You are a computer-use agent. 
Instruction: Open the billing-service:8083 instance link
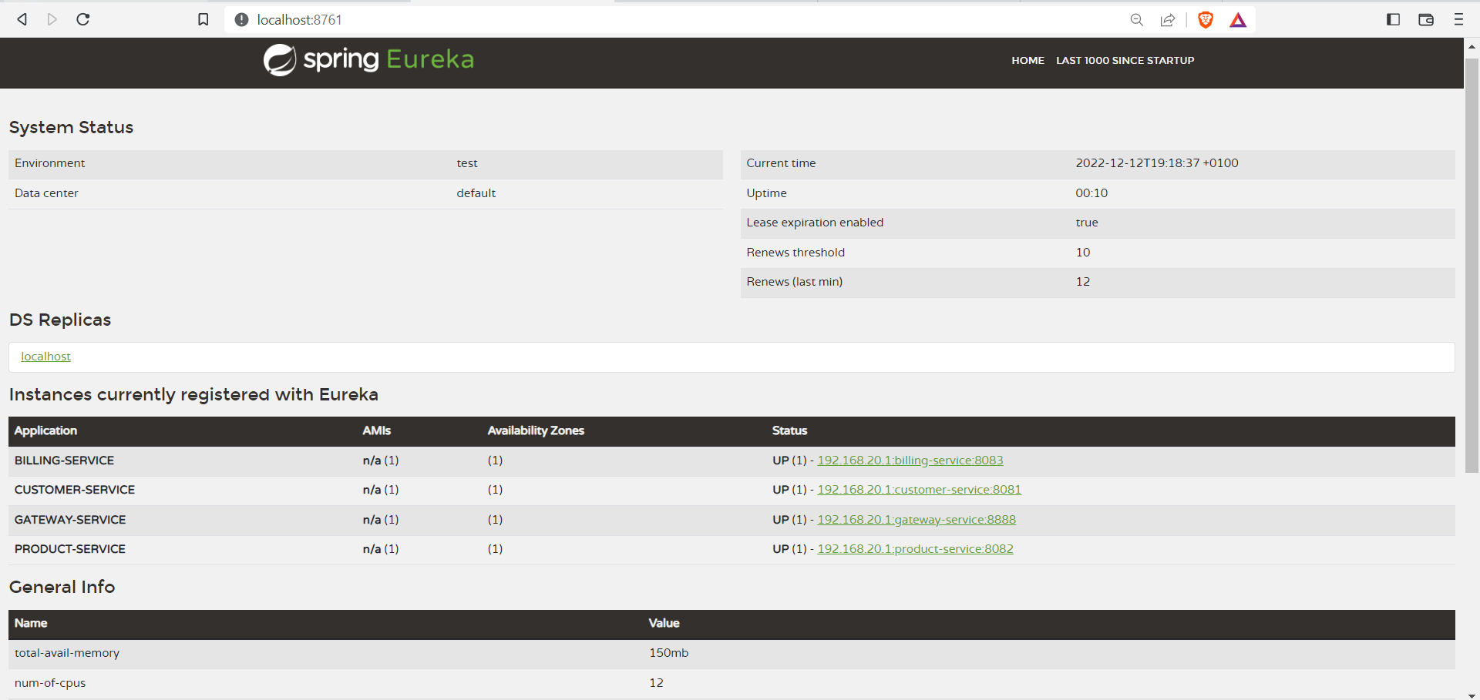[x=910, y=460]
